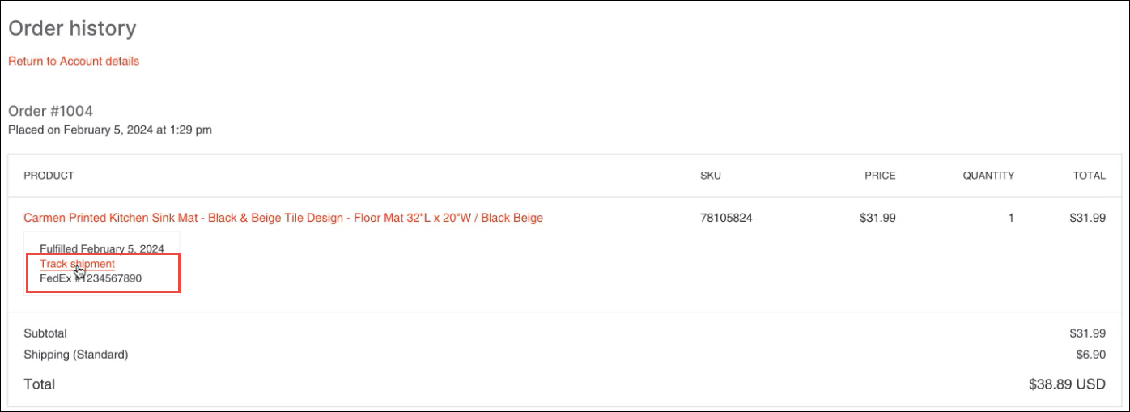Click the $6.90 shipping cost
Screen dimensions: 1130x412
pyautogui.click(x=1087, y=355)
